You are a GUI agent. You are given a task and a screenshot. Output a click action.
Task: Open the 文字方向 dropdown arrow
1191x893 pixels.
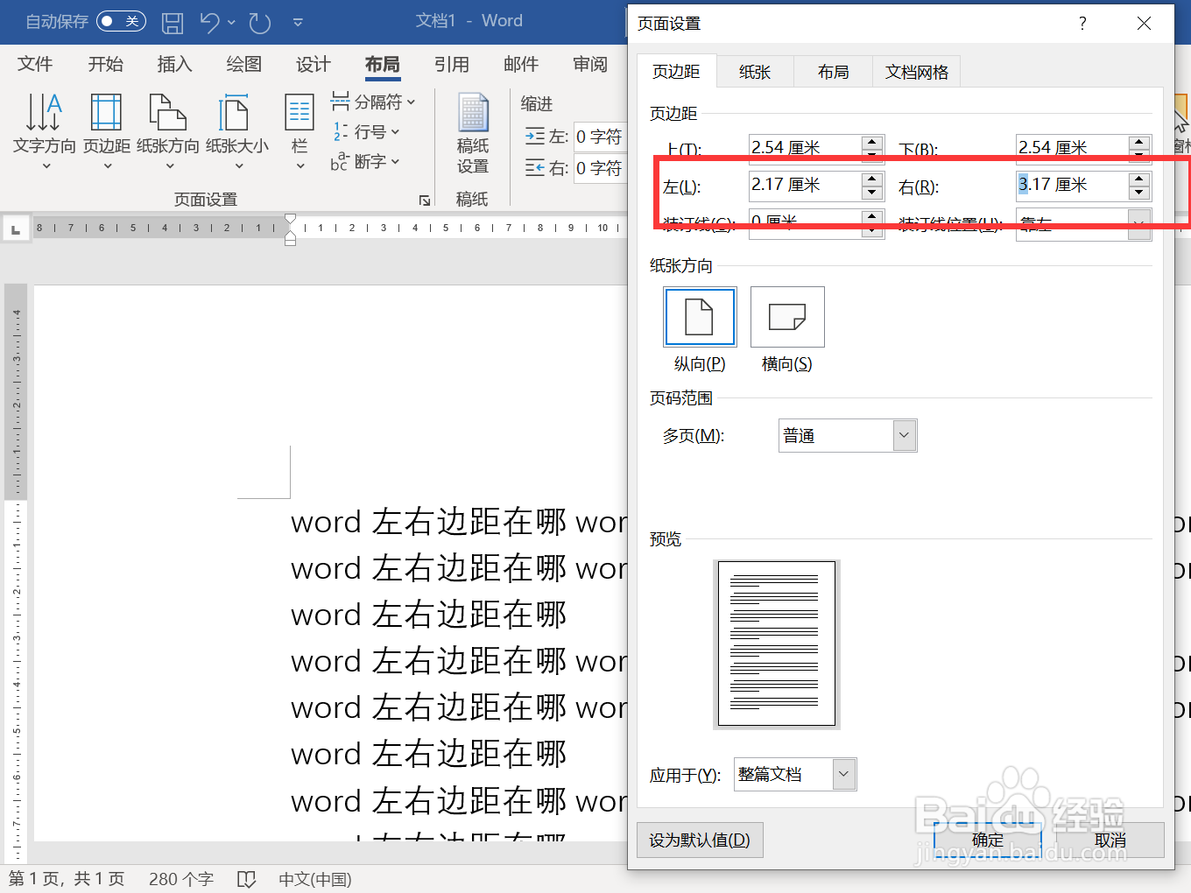tap(46, 166)
